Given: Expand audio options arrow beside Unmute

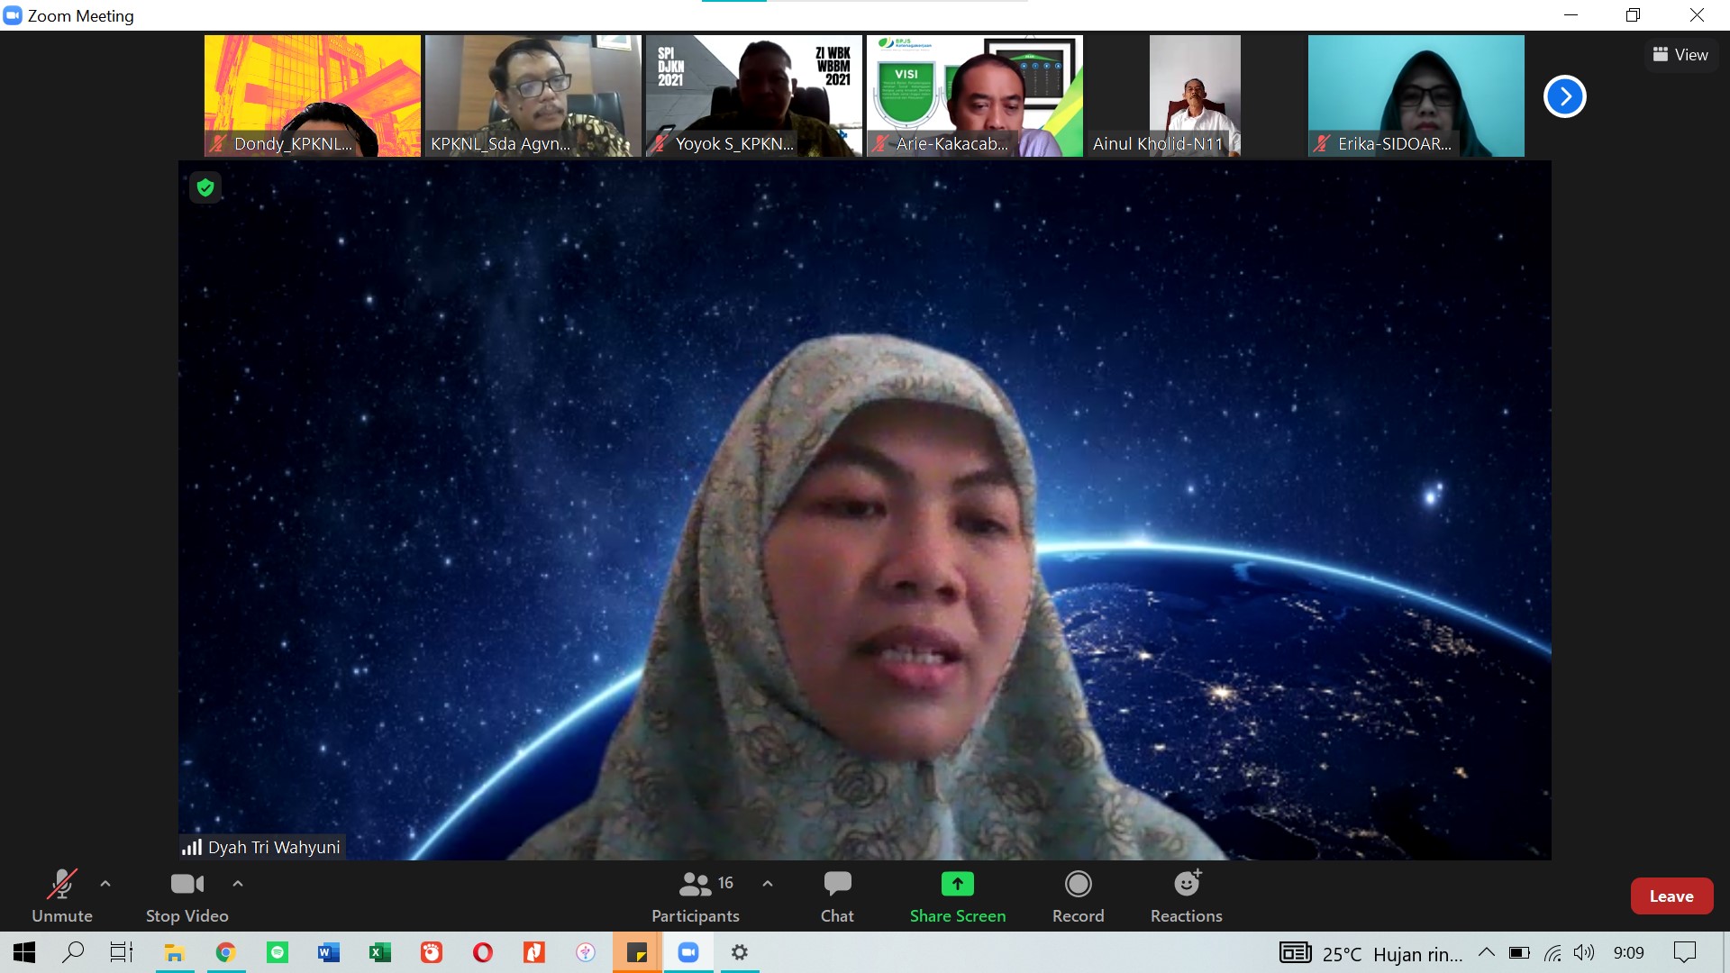Looking at the screenshot, I should (x=105, y=884).
